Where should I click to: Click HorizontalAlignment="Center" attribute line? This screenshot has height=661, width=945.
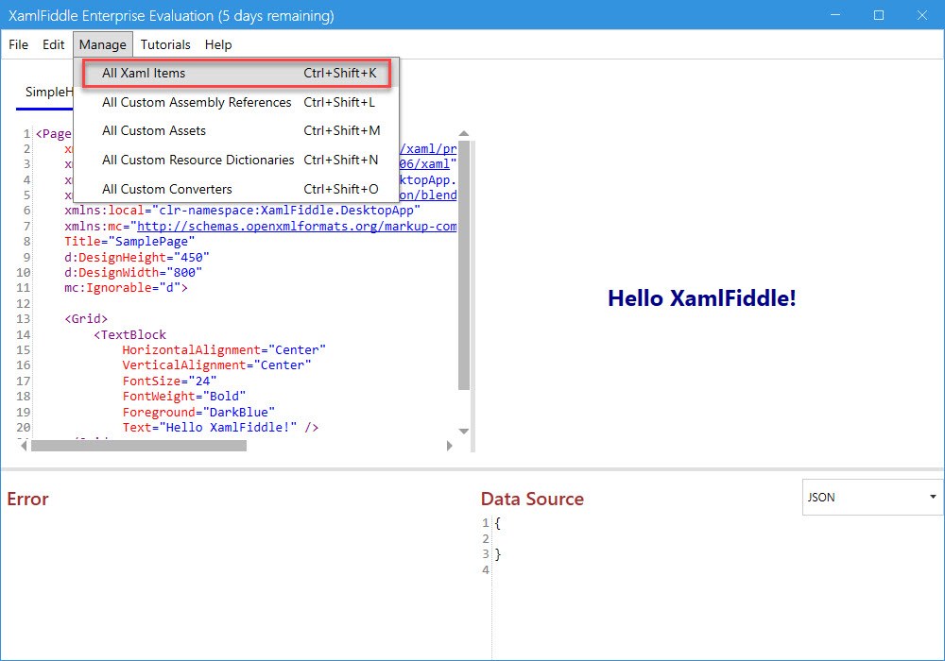224,350
